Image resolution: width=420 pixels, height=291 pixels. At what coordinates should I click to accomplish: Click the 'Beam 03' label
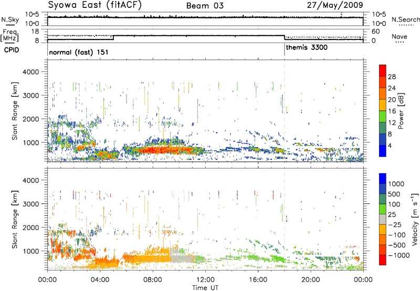[x=205, y=6]
